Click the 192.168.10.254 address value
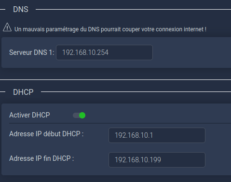This screenshot has height=182, width=231. pyautogui.click(x=85, y=52)
